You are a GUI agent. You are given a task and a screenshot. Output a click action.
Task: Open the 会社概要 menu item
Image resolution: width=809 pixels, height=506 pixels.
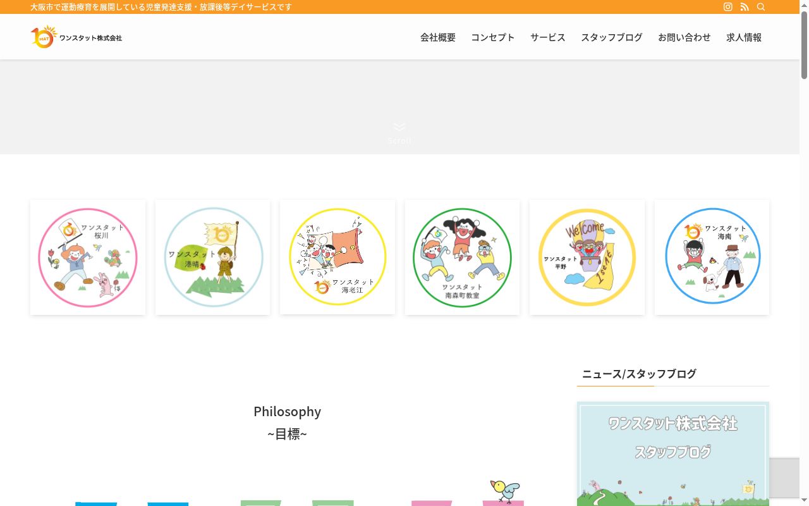tap(438, 37)
